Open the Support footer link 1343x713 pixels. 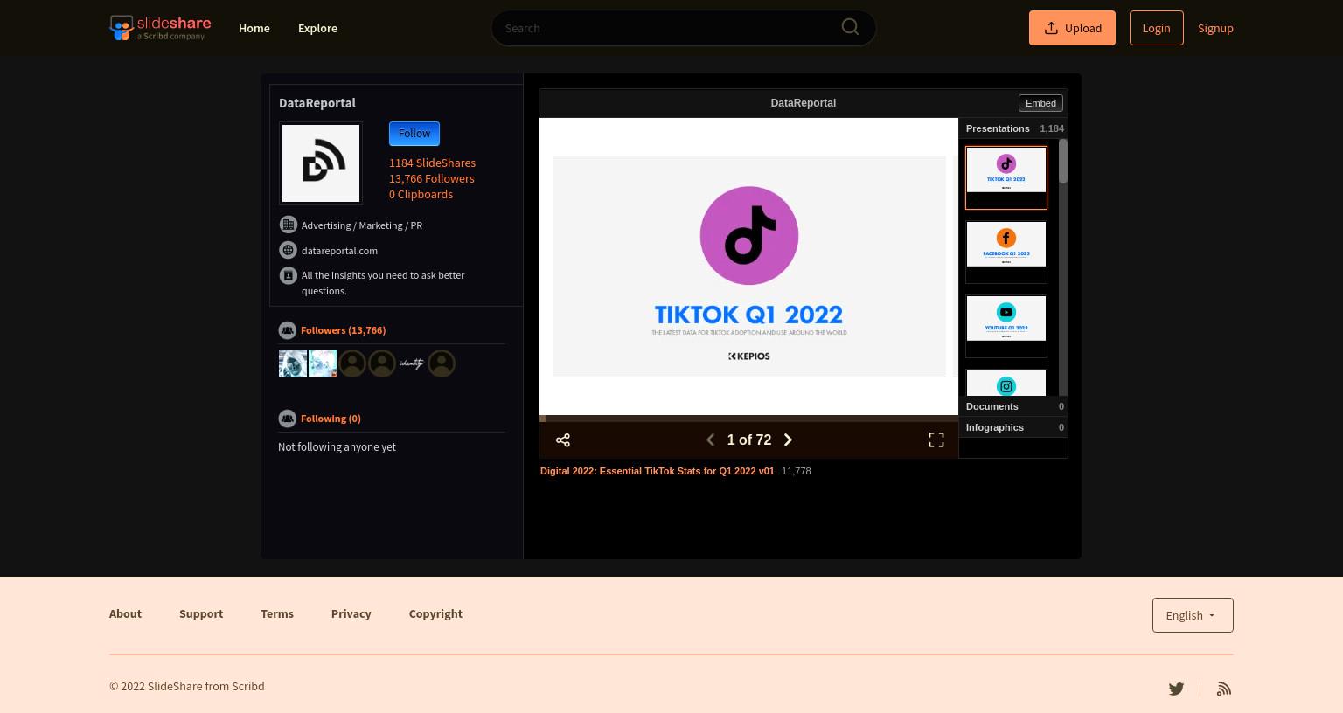click(x=201, y=613)
